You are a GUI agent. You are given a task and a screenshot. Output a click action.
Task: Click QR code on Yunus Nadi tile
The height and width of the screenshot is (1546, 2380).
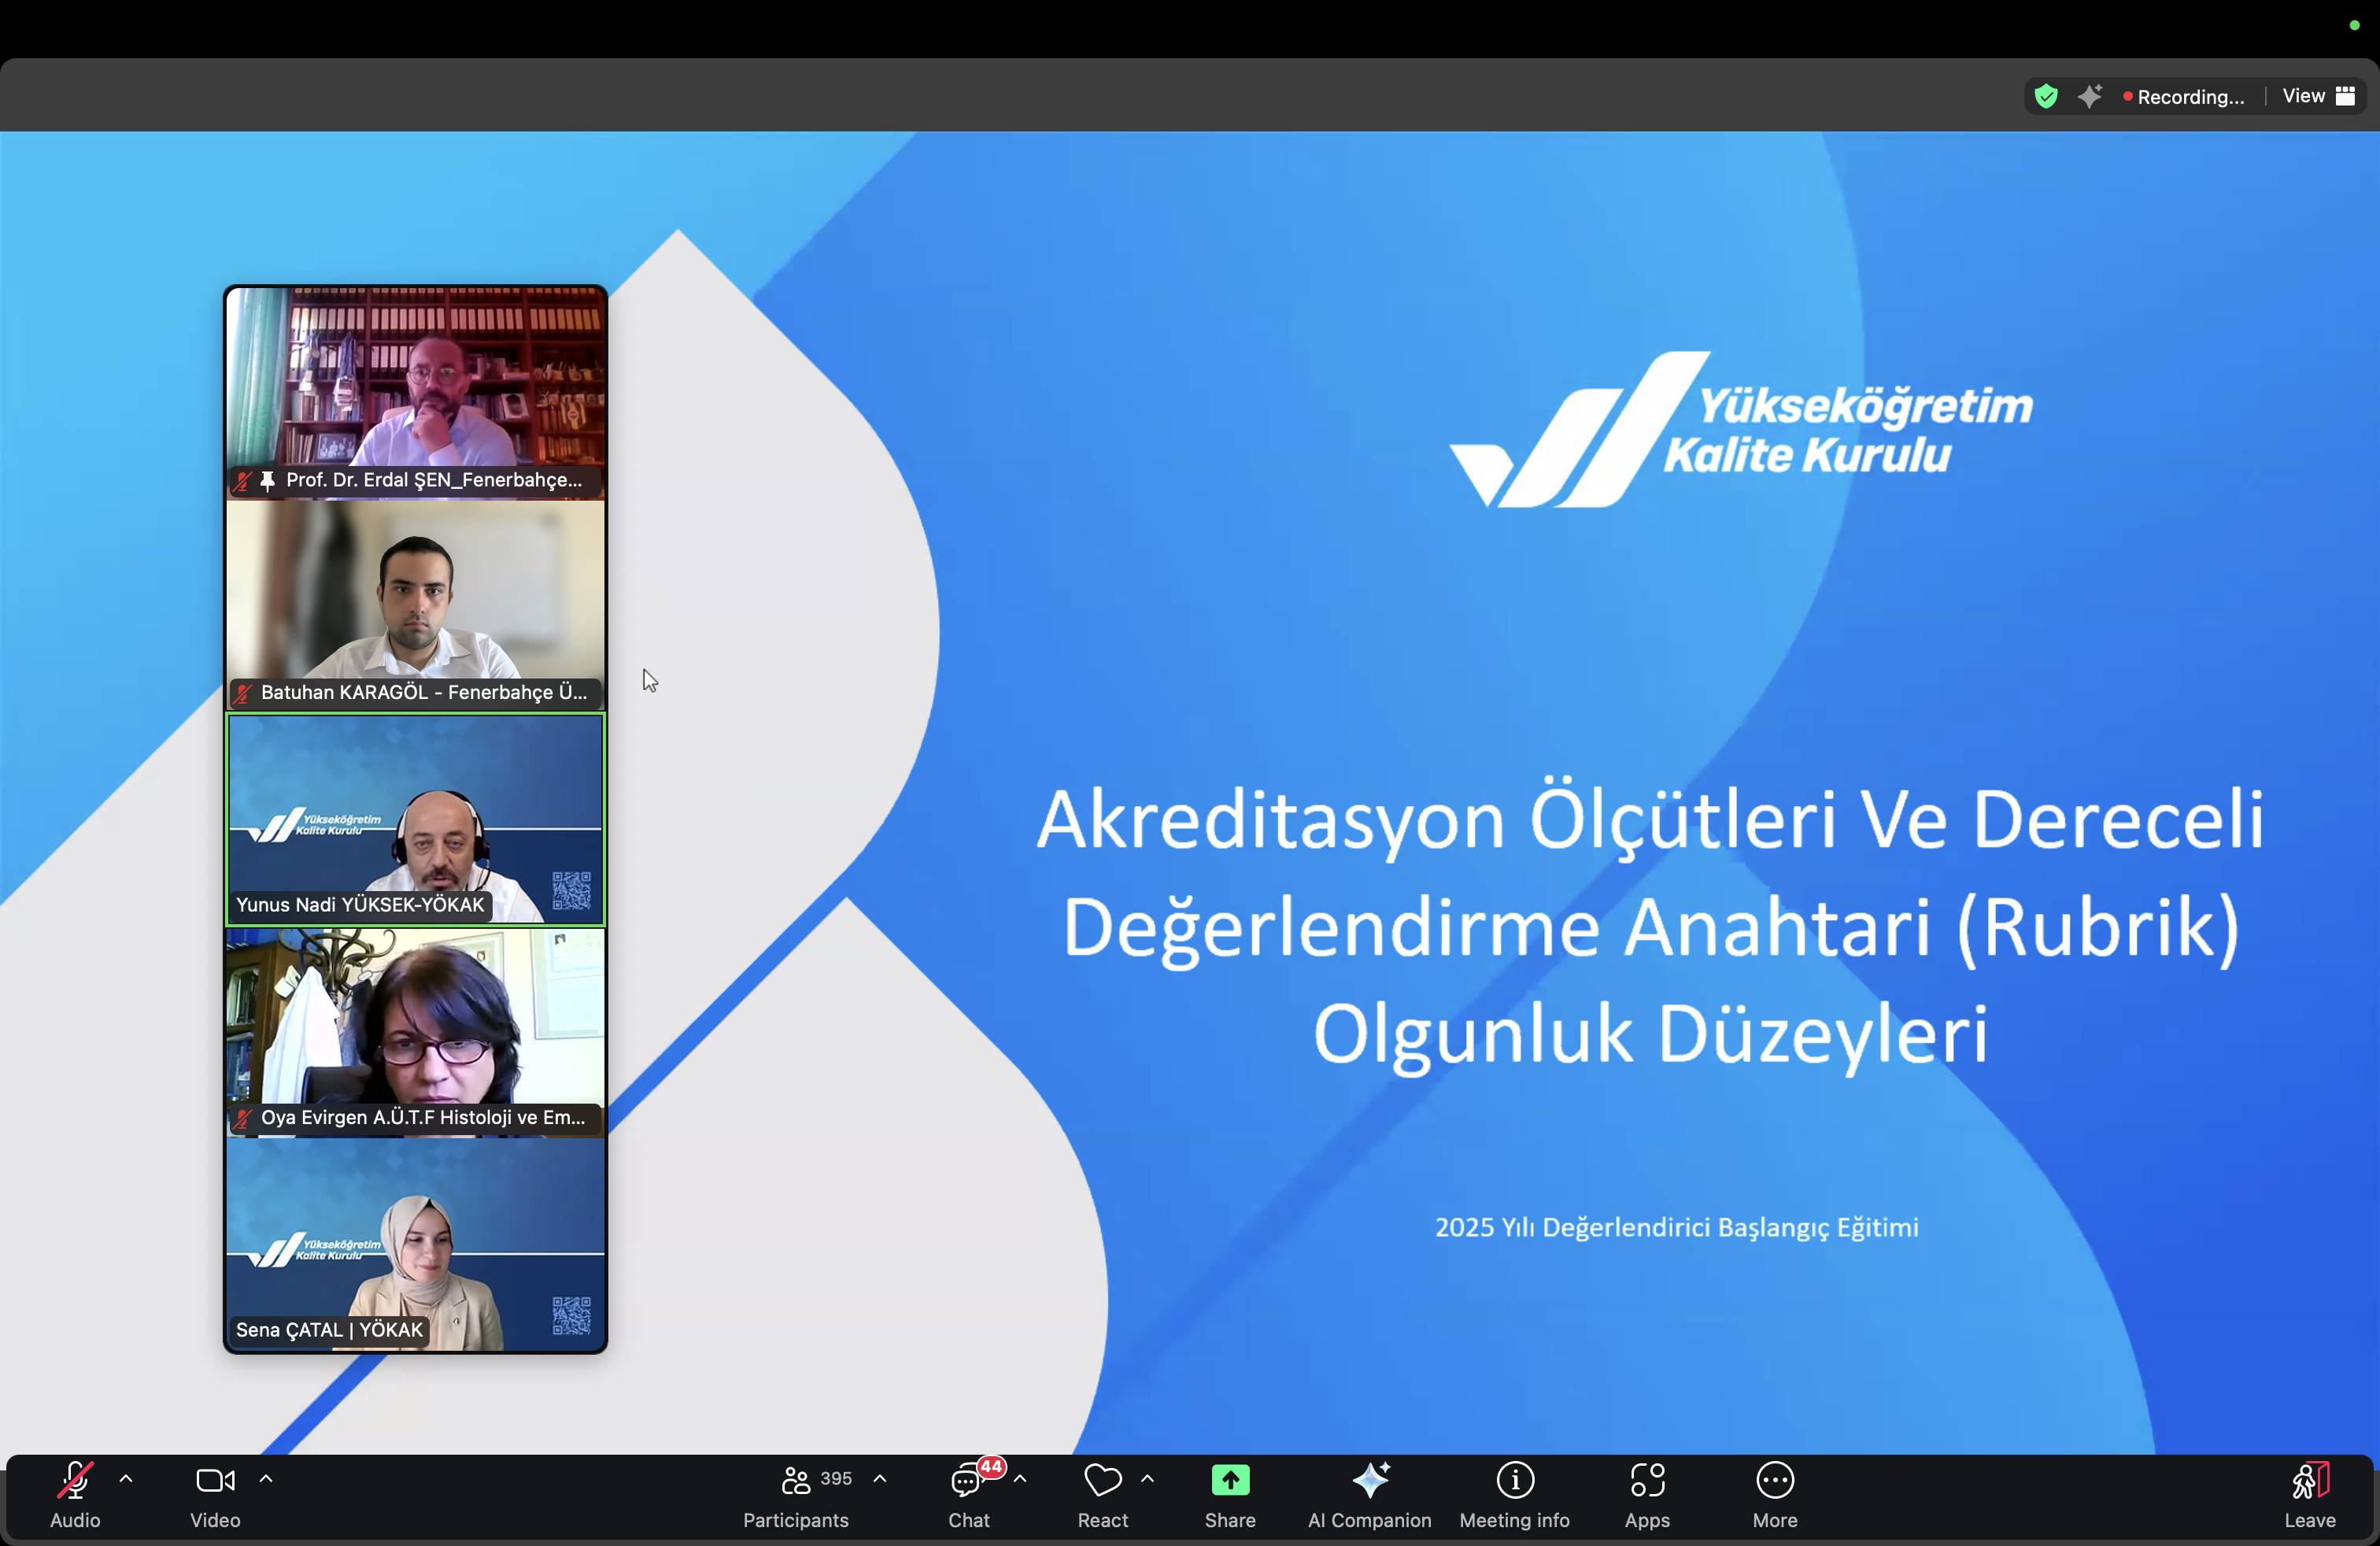(x=572, y=890)
